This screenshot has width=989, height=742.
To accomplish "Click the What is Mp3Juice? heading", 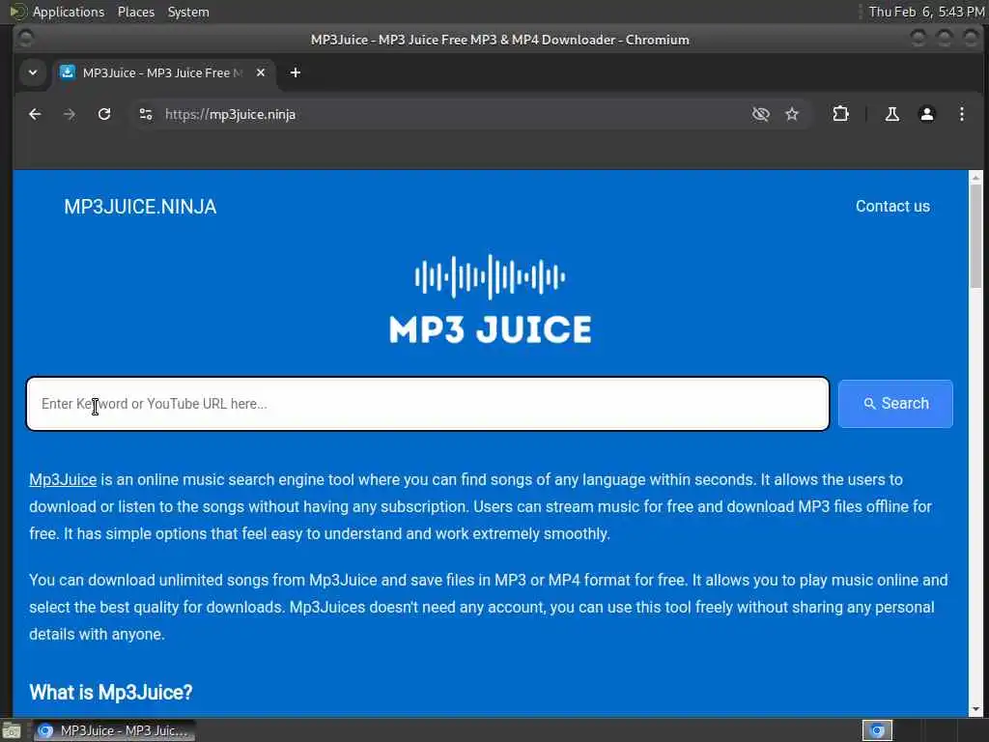I will click(x=111, y=692).
